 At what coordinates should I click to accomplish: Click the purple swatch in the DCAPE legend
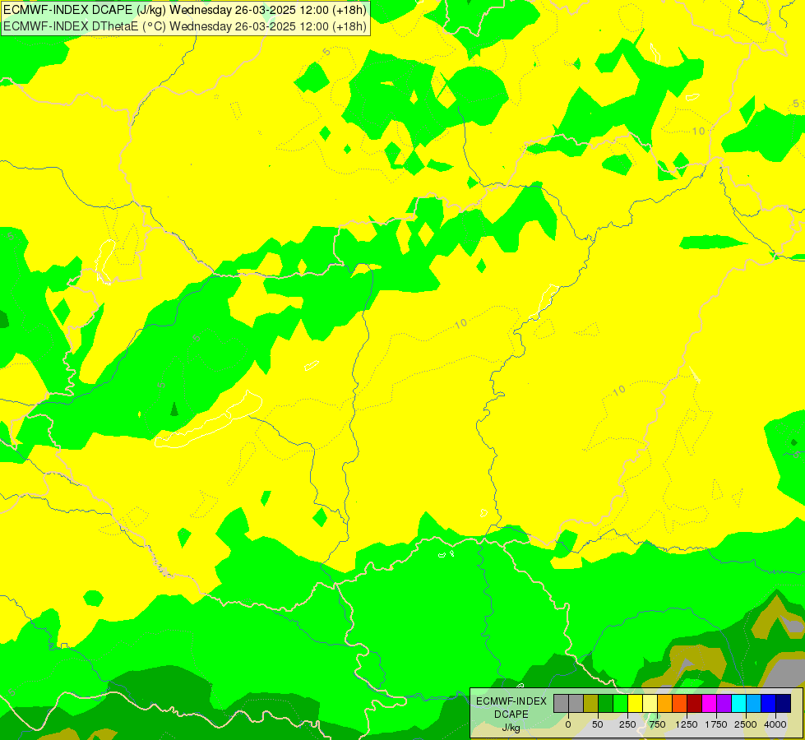(724, 704)
